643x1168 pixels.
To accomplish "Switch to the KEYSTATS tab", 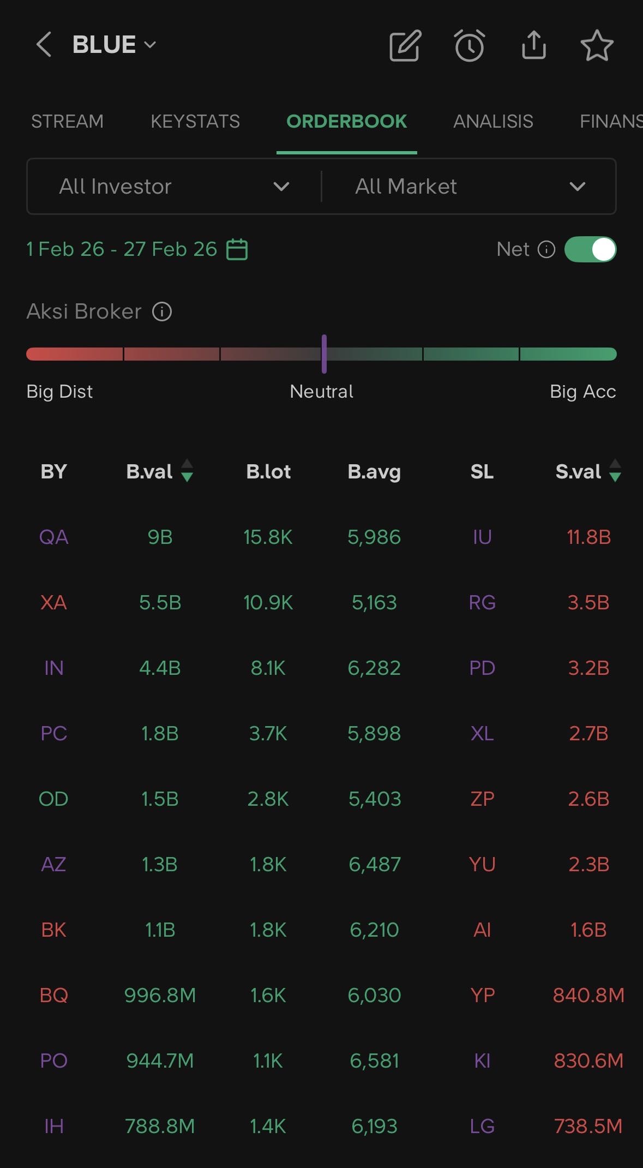I will tap(195, 121).
